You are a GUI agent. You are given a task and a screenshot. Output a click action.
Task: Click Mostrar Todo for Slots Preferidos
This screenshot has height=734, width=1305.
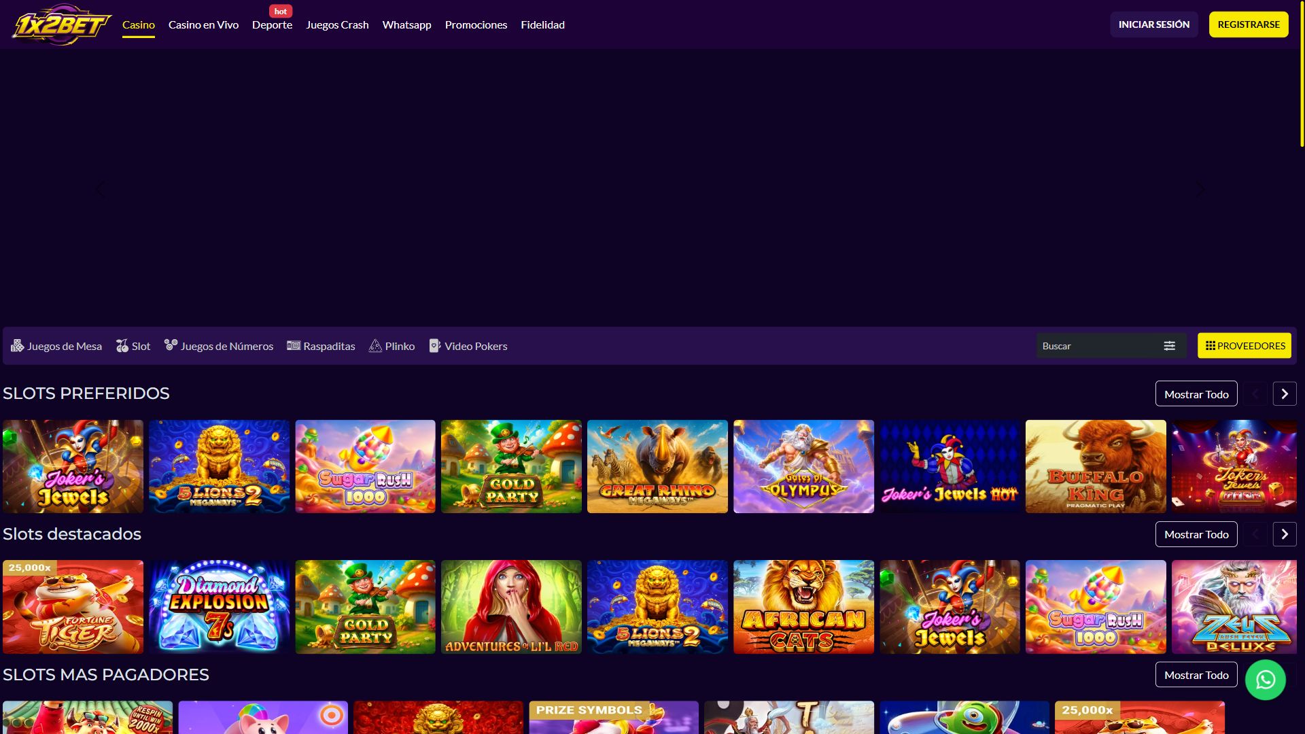1196,394
